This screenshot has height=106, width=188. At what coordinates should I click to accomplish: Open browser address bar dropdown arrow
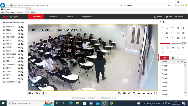point(121,6)
